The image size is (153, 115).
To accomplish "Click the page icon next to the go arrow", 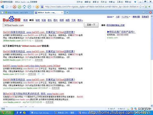I will [146, 7].
